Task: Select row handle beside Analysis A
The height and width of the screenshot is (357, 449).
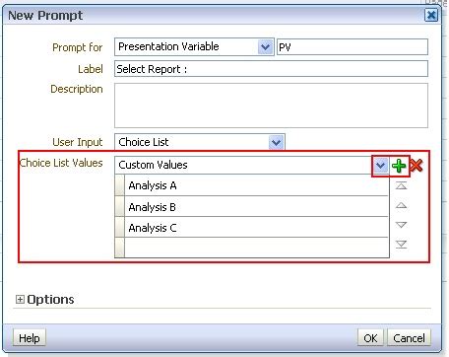Action: [x=120, y=185]
